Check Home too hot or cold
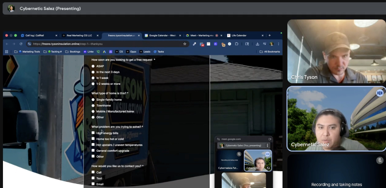 [93, 138]
